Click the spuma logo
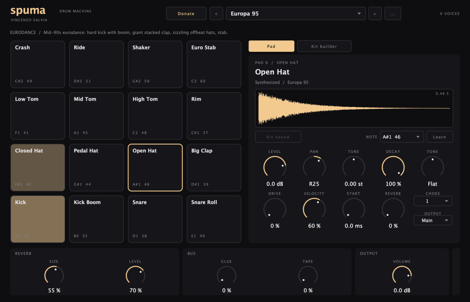The image size is (470, 302). [28, 11]
